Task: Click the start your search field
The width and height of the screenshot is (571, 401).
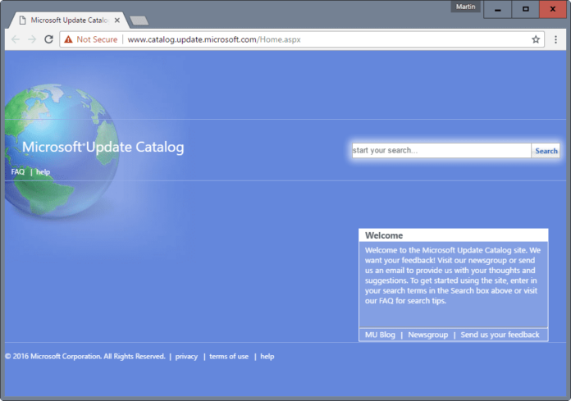Action: pos(441,151)
